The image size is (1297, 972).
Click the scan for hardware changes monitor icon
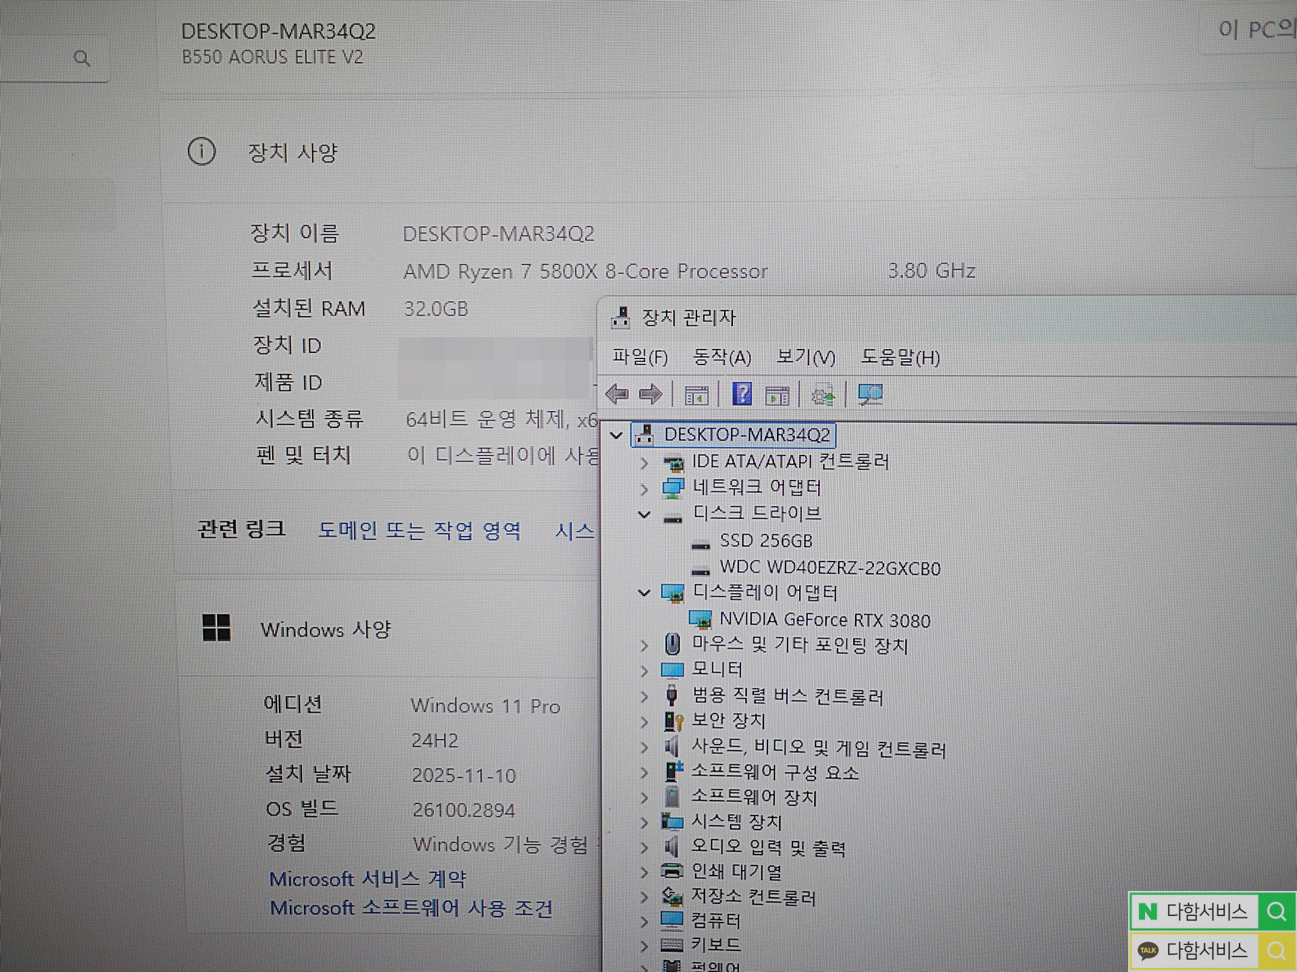(x=870, y=395)
